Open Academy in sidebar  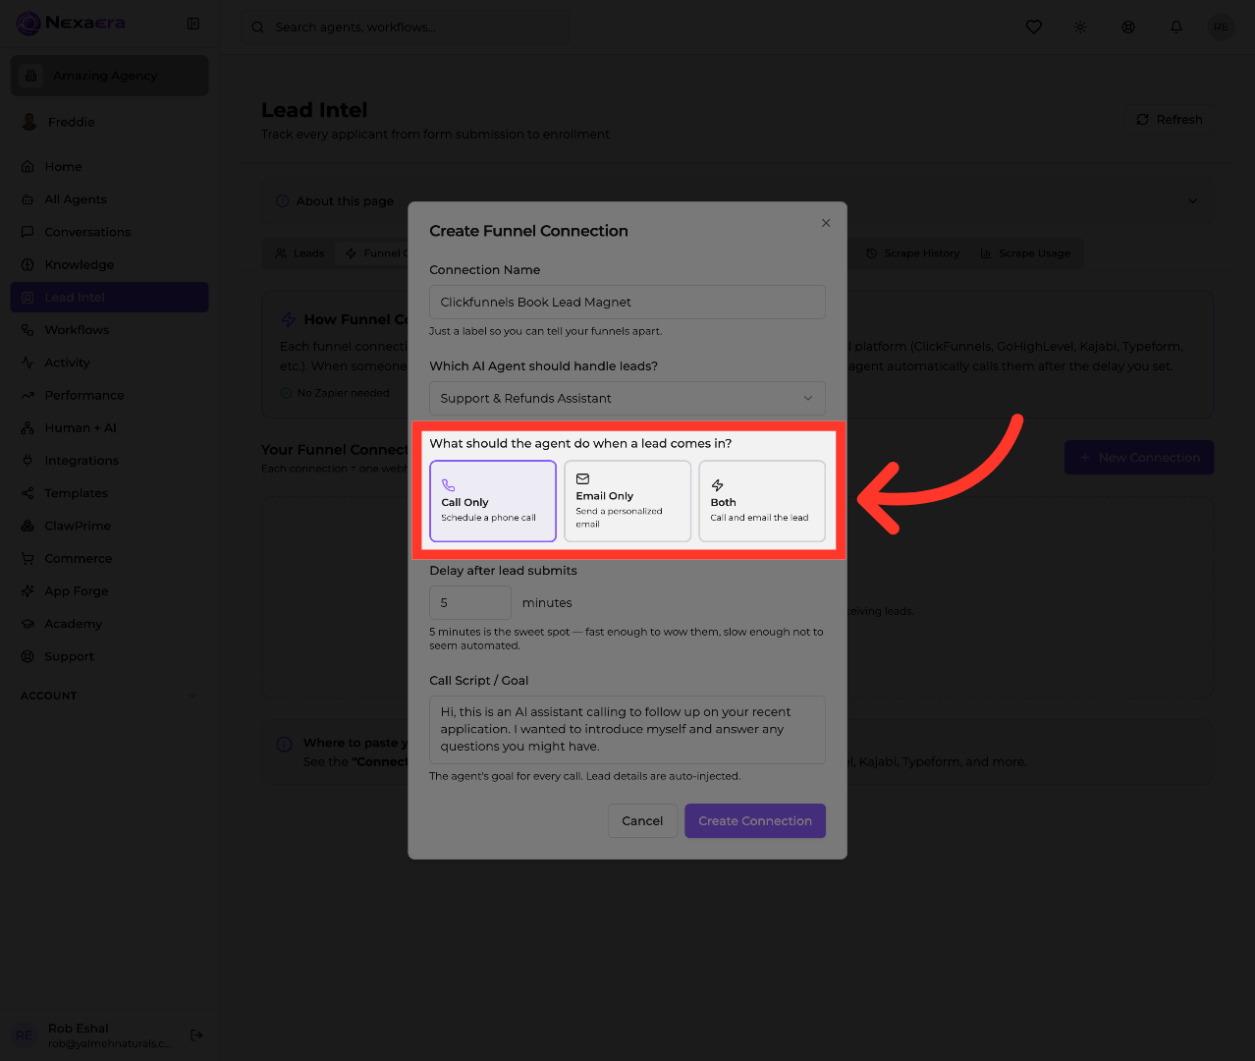(x=109, y=623)
